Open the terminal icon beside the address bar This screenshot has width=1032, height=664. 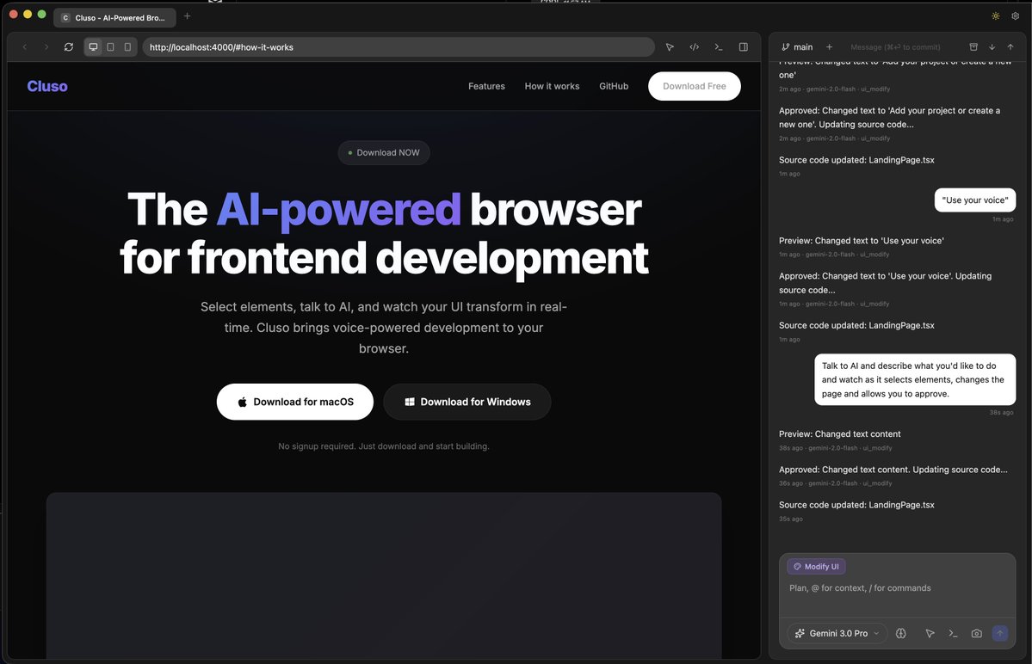point(719,47)
